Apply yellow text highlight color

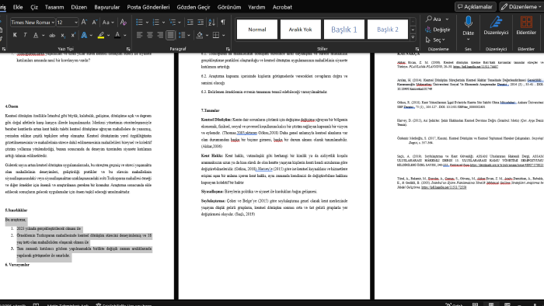tap(100, 35)
